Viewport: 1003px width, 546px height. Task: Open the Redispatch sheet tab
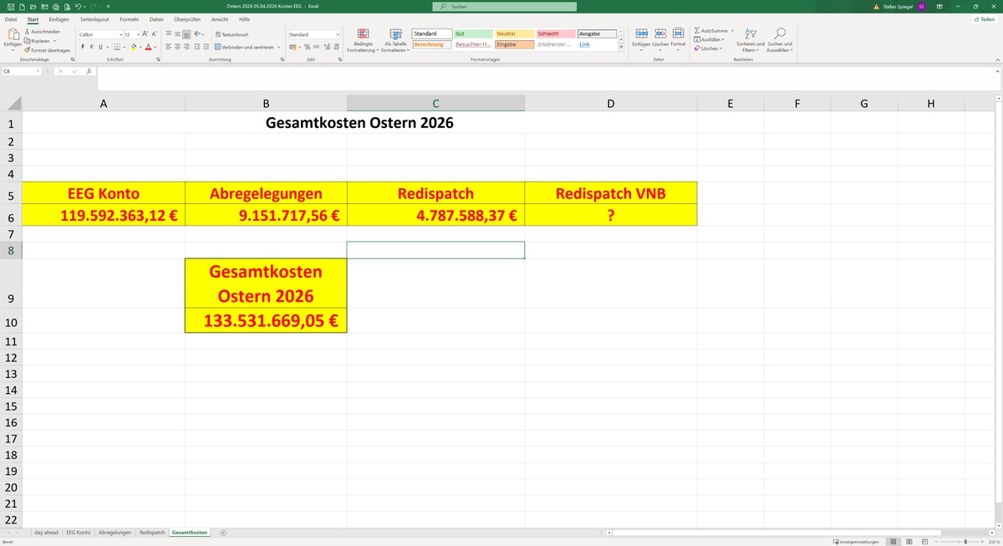pyautogui.click(x=152, y=533)
